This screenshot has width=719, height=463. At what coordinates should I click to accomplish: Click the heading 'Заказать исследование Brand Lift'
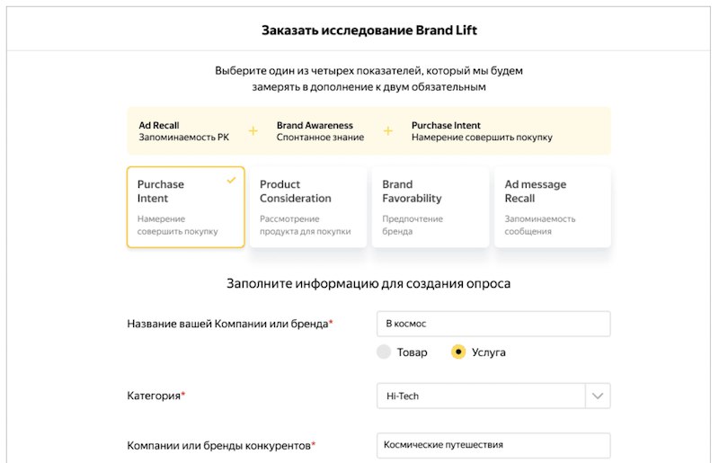point(369,31)
